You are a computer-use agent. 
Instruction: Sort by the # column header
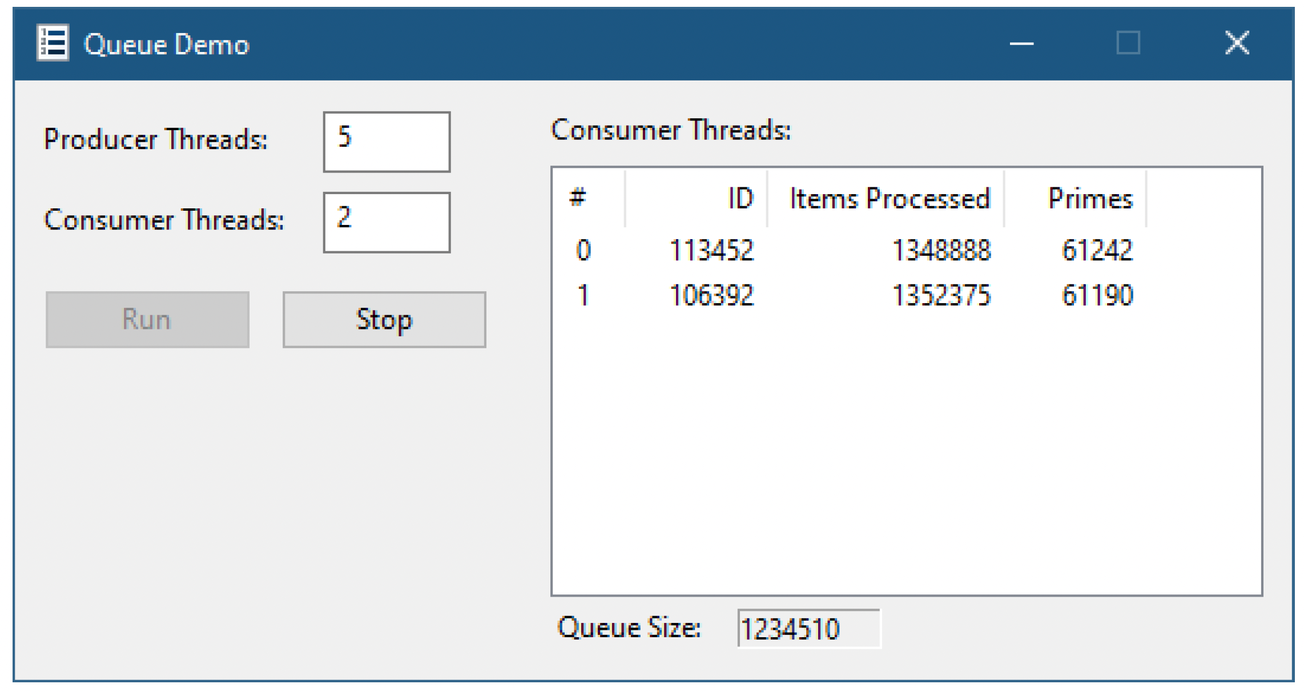point(589,199)
